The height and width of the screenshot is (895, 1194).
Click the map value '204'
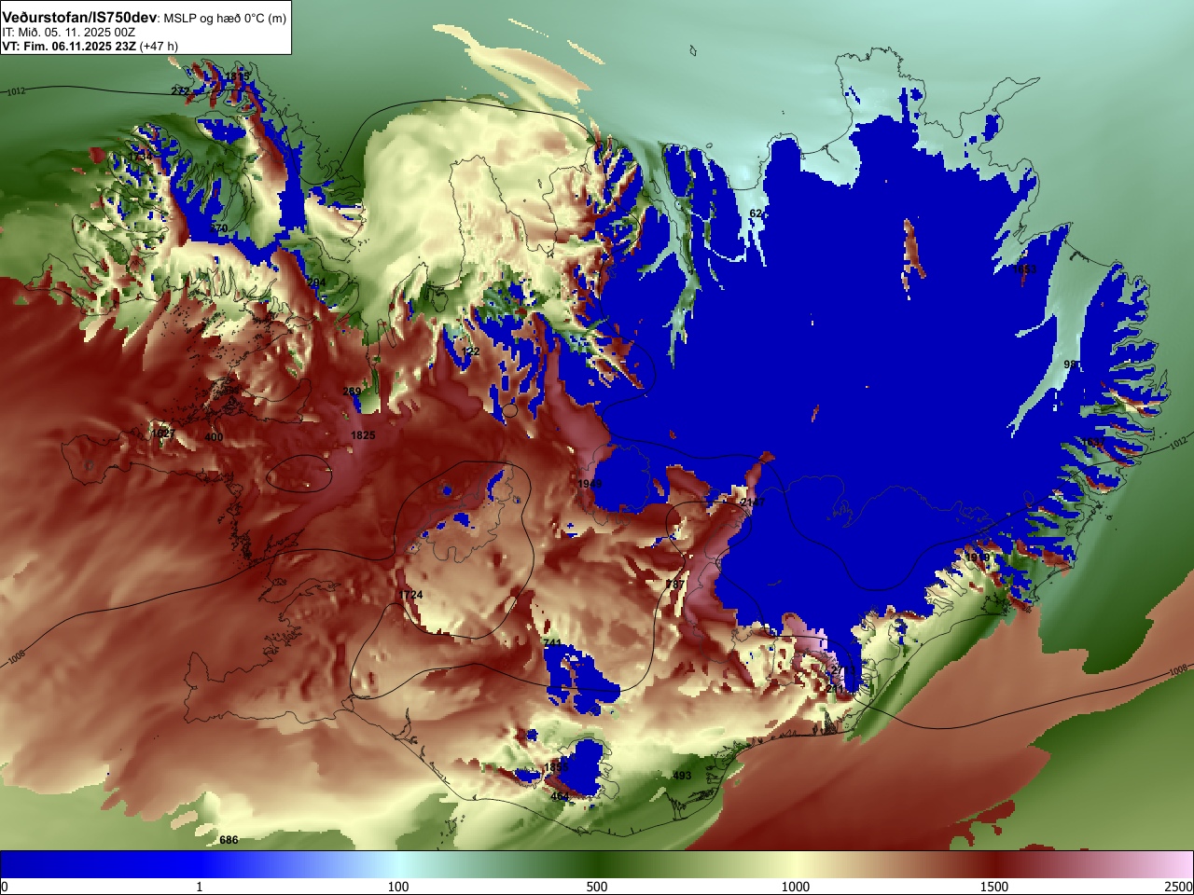click(317, 282)
